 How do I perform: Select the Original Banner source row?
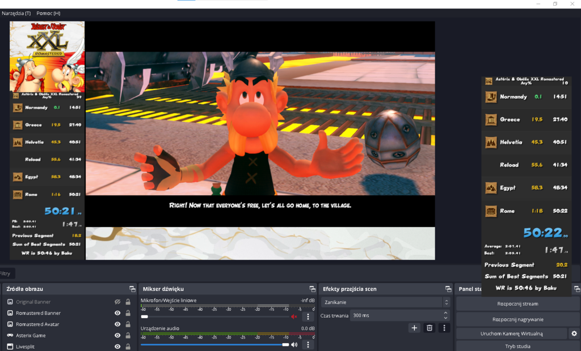point(69,302)
